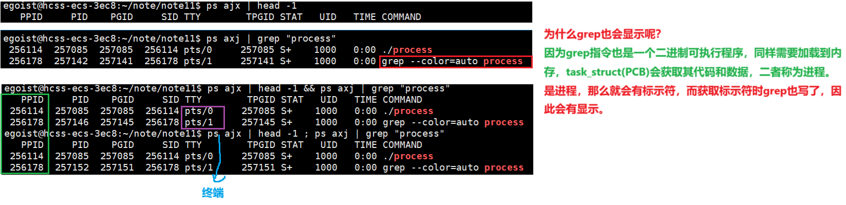Click PID value 257142 in the process list

[71, 61]
